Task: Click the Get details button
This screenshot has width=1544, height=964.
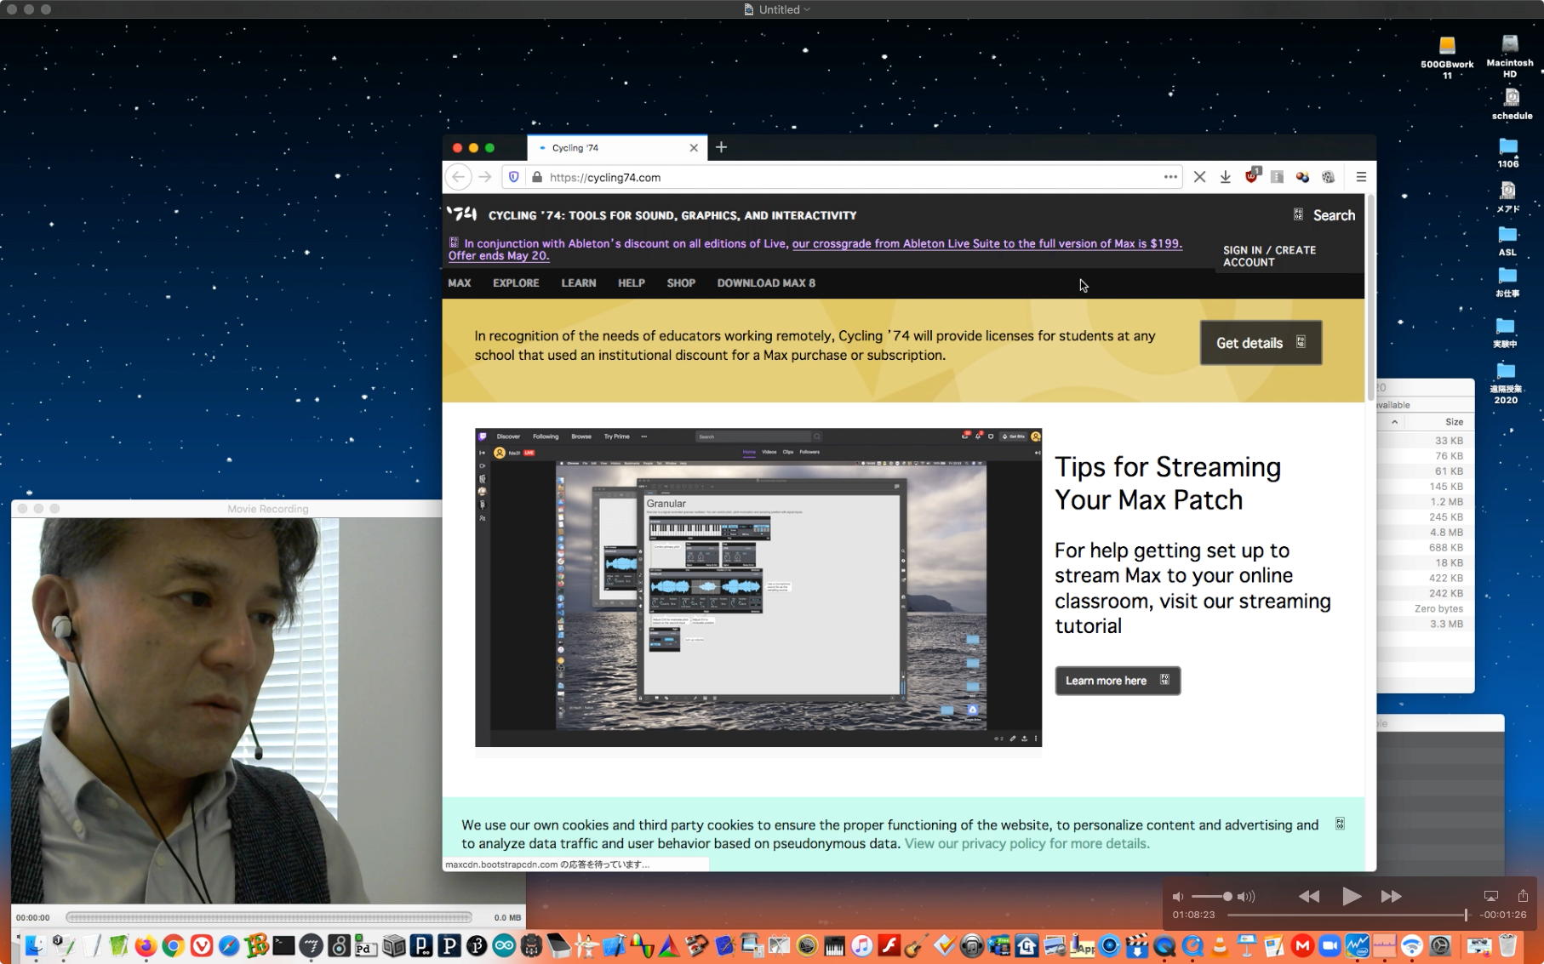Action: [1261, 343]
